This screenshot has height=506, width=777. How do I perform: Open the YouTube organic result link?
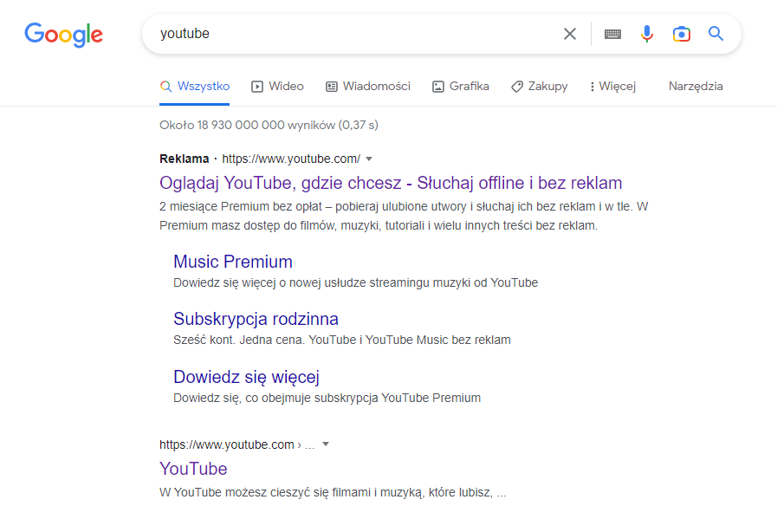coord(193,469)
